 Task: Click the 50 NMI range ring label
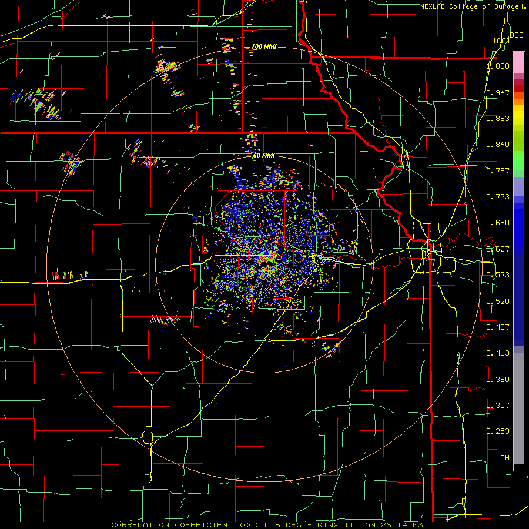point(264,155)
